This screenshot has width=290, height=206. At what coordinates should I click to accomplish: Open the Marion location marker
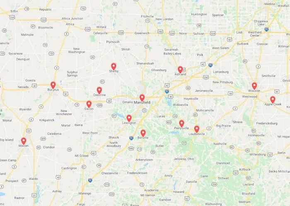pyautogui.click(x=24, y=141)
